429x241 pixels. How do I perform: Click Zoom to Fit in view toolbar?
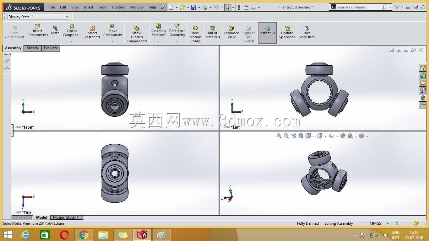(279, 136)
